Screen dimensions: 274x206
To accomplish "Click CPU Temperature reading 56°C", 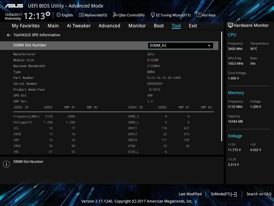I will (254, 49).
